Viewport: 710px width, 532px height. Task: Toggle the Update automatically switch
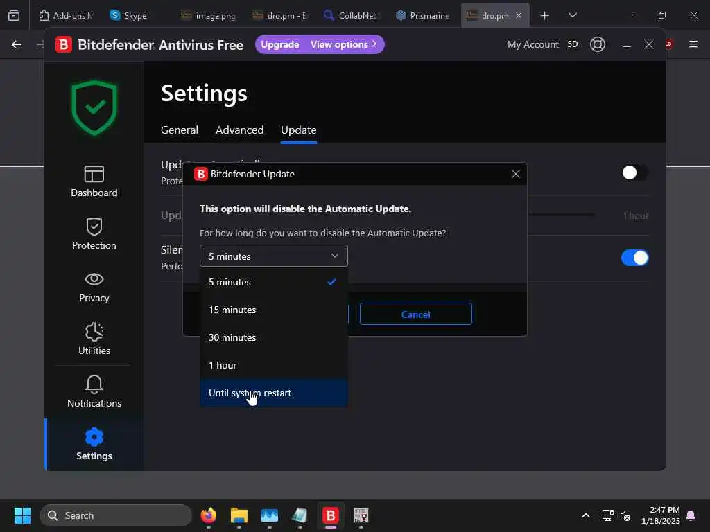tap(634, 172)
